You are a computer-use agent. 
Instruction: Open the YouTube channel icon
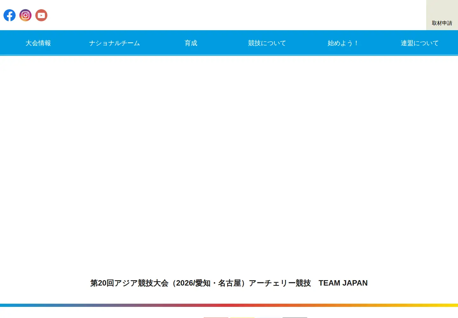tap(41, 15)
